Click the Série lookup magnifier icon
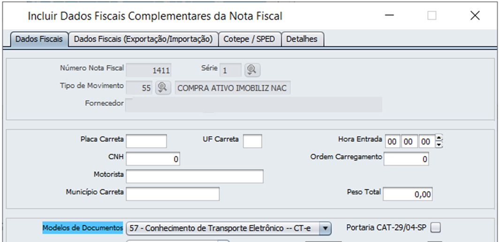The width and height of the screenshot is (500, 242). tap(252, 70)
